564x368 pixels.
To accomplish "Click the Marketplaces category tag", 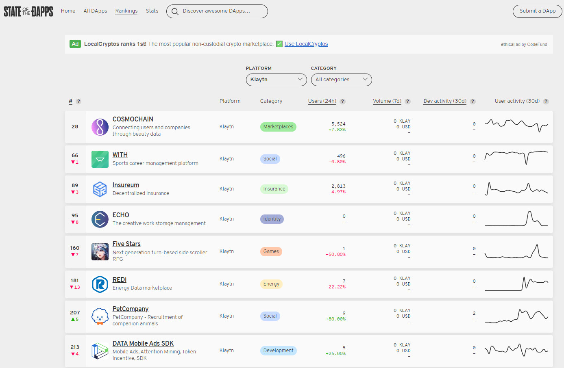I will point(278,127).
